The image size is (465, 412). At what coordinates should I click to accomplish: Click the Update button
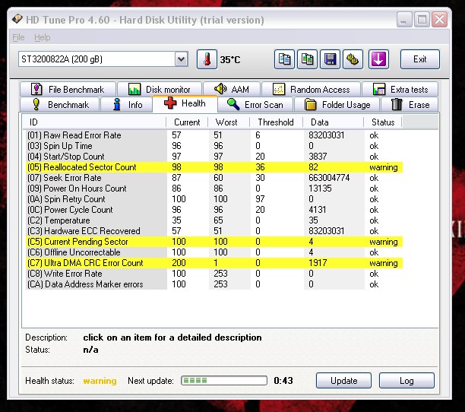[343, 381]
